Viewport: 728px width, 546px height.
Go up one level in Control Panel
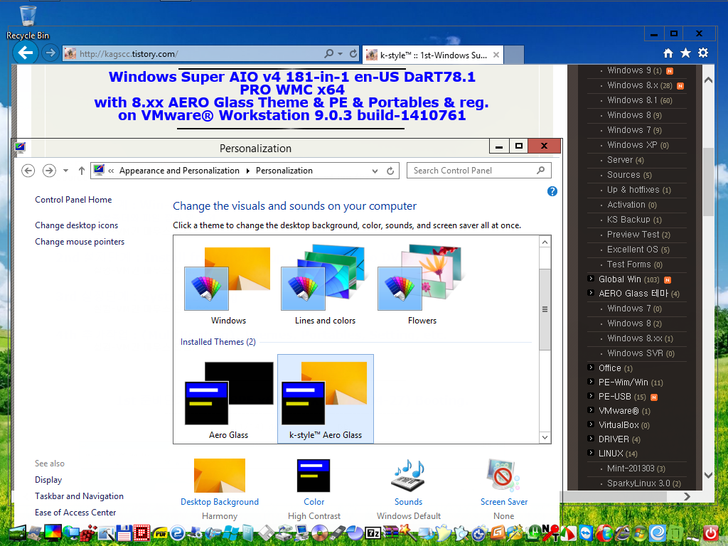[x=82, y=171]
